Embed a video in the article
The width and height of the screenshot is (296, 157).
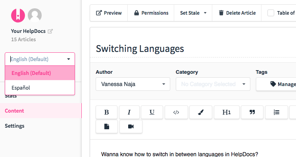(131, 126)
